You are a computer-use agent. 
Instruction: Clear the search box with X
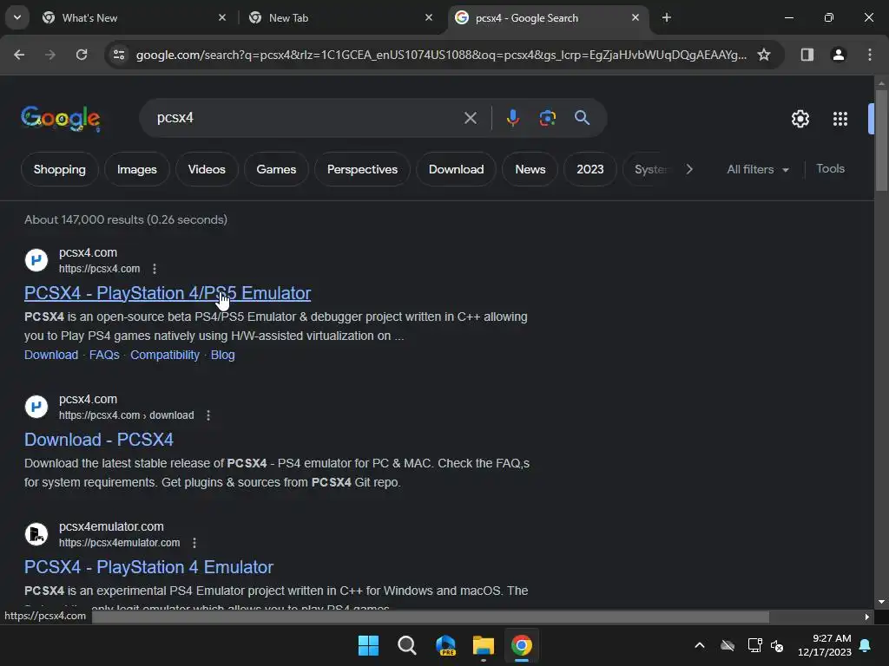click(x=470, y=118)
